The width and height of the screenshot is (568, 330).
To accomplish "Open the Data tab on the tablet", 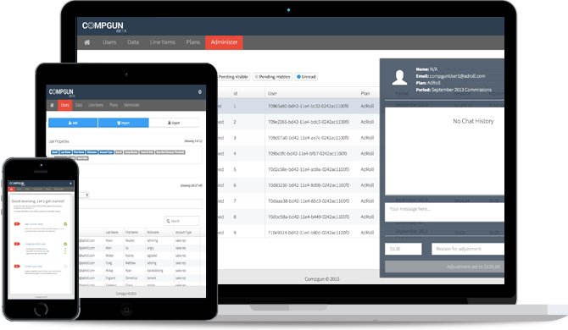I will click(x=79, y=105).
